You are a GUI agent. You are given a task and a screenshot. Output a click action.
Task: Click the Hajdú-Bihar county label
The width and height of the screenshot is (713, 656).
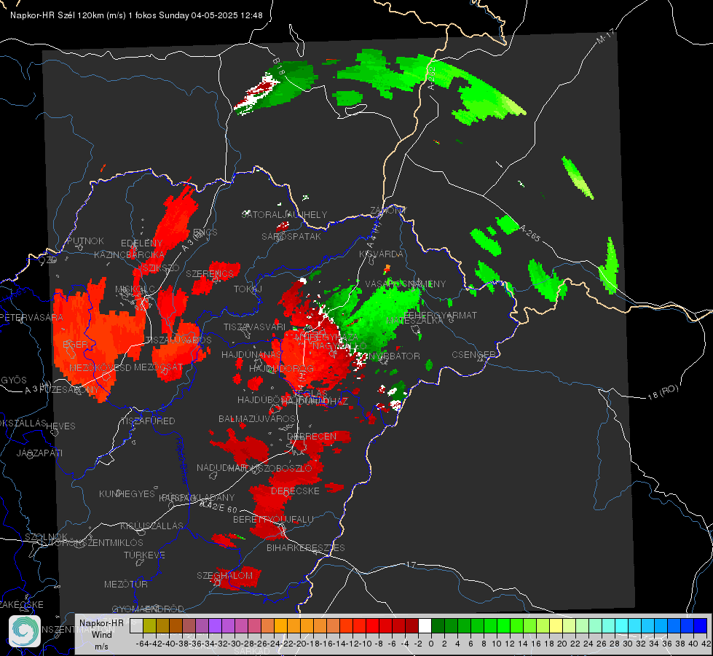(182, 460)
